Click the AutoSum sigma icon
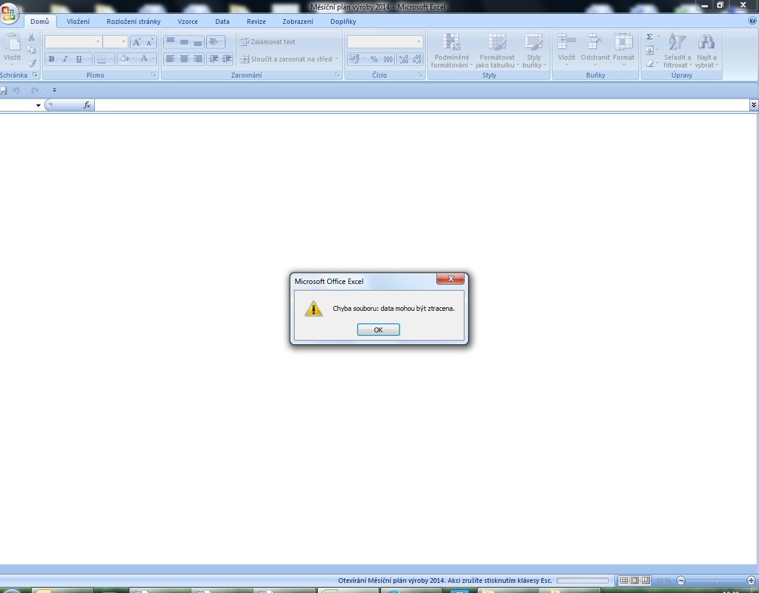This screenshot has width=759, height=593. pos(650,37)
